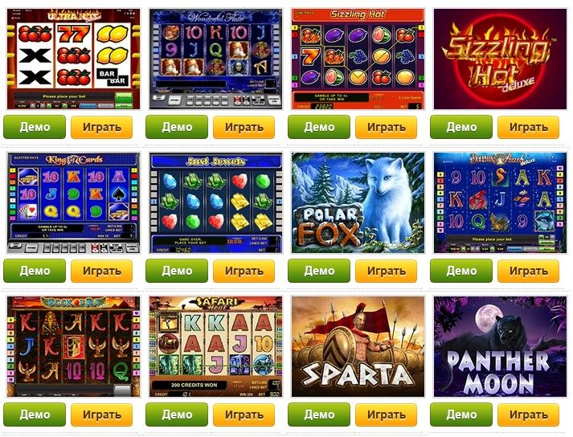Select the Just Jewels game thumbnail
Screen dimensions: 573x437
(x=215, y=202)
